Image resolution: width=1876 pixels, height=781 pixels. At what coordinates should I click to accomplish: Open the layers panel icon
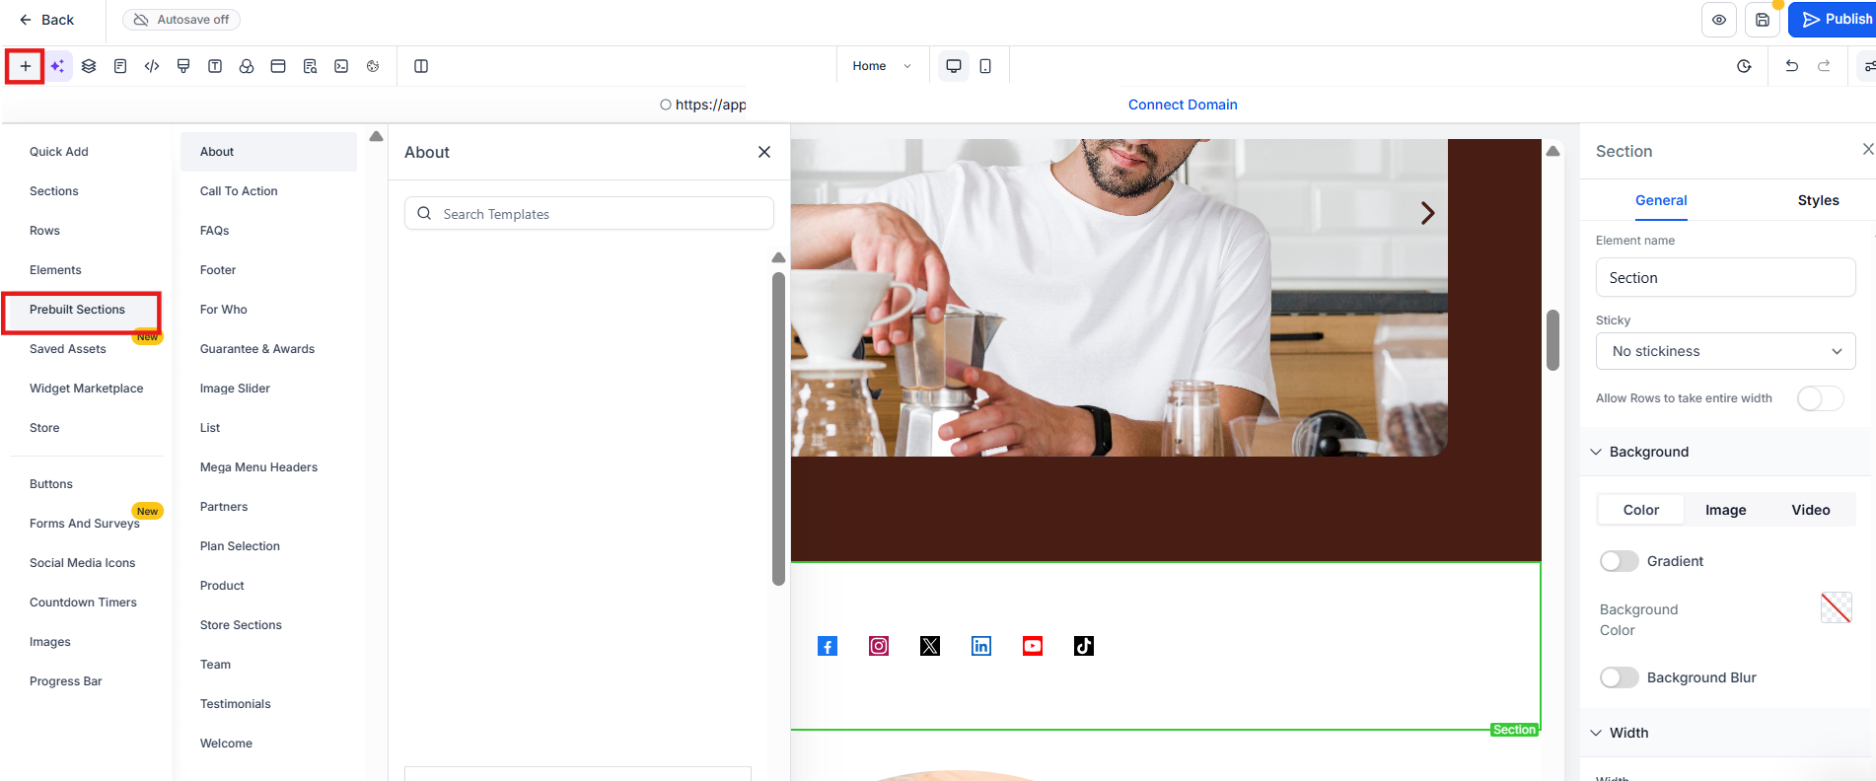pos(89,66)
